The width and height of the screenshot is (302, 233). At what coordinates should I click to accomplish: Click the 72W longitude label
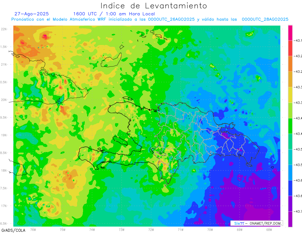click(x=151, y=229)
